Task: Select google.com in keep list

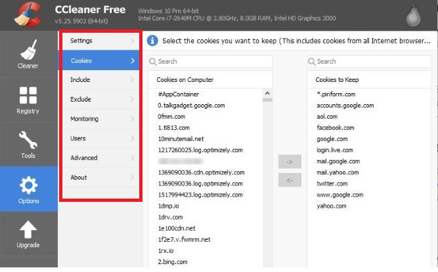Action: coord(332,139)
